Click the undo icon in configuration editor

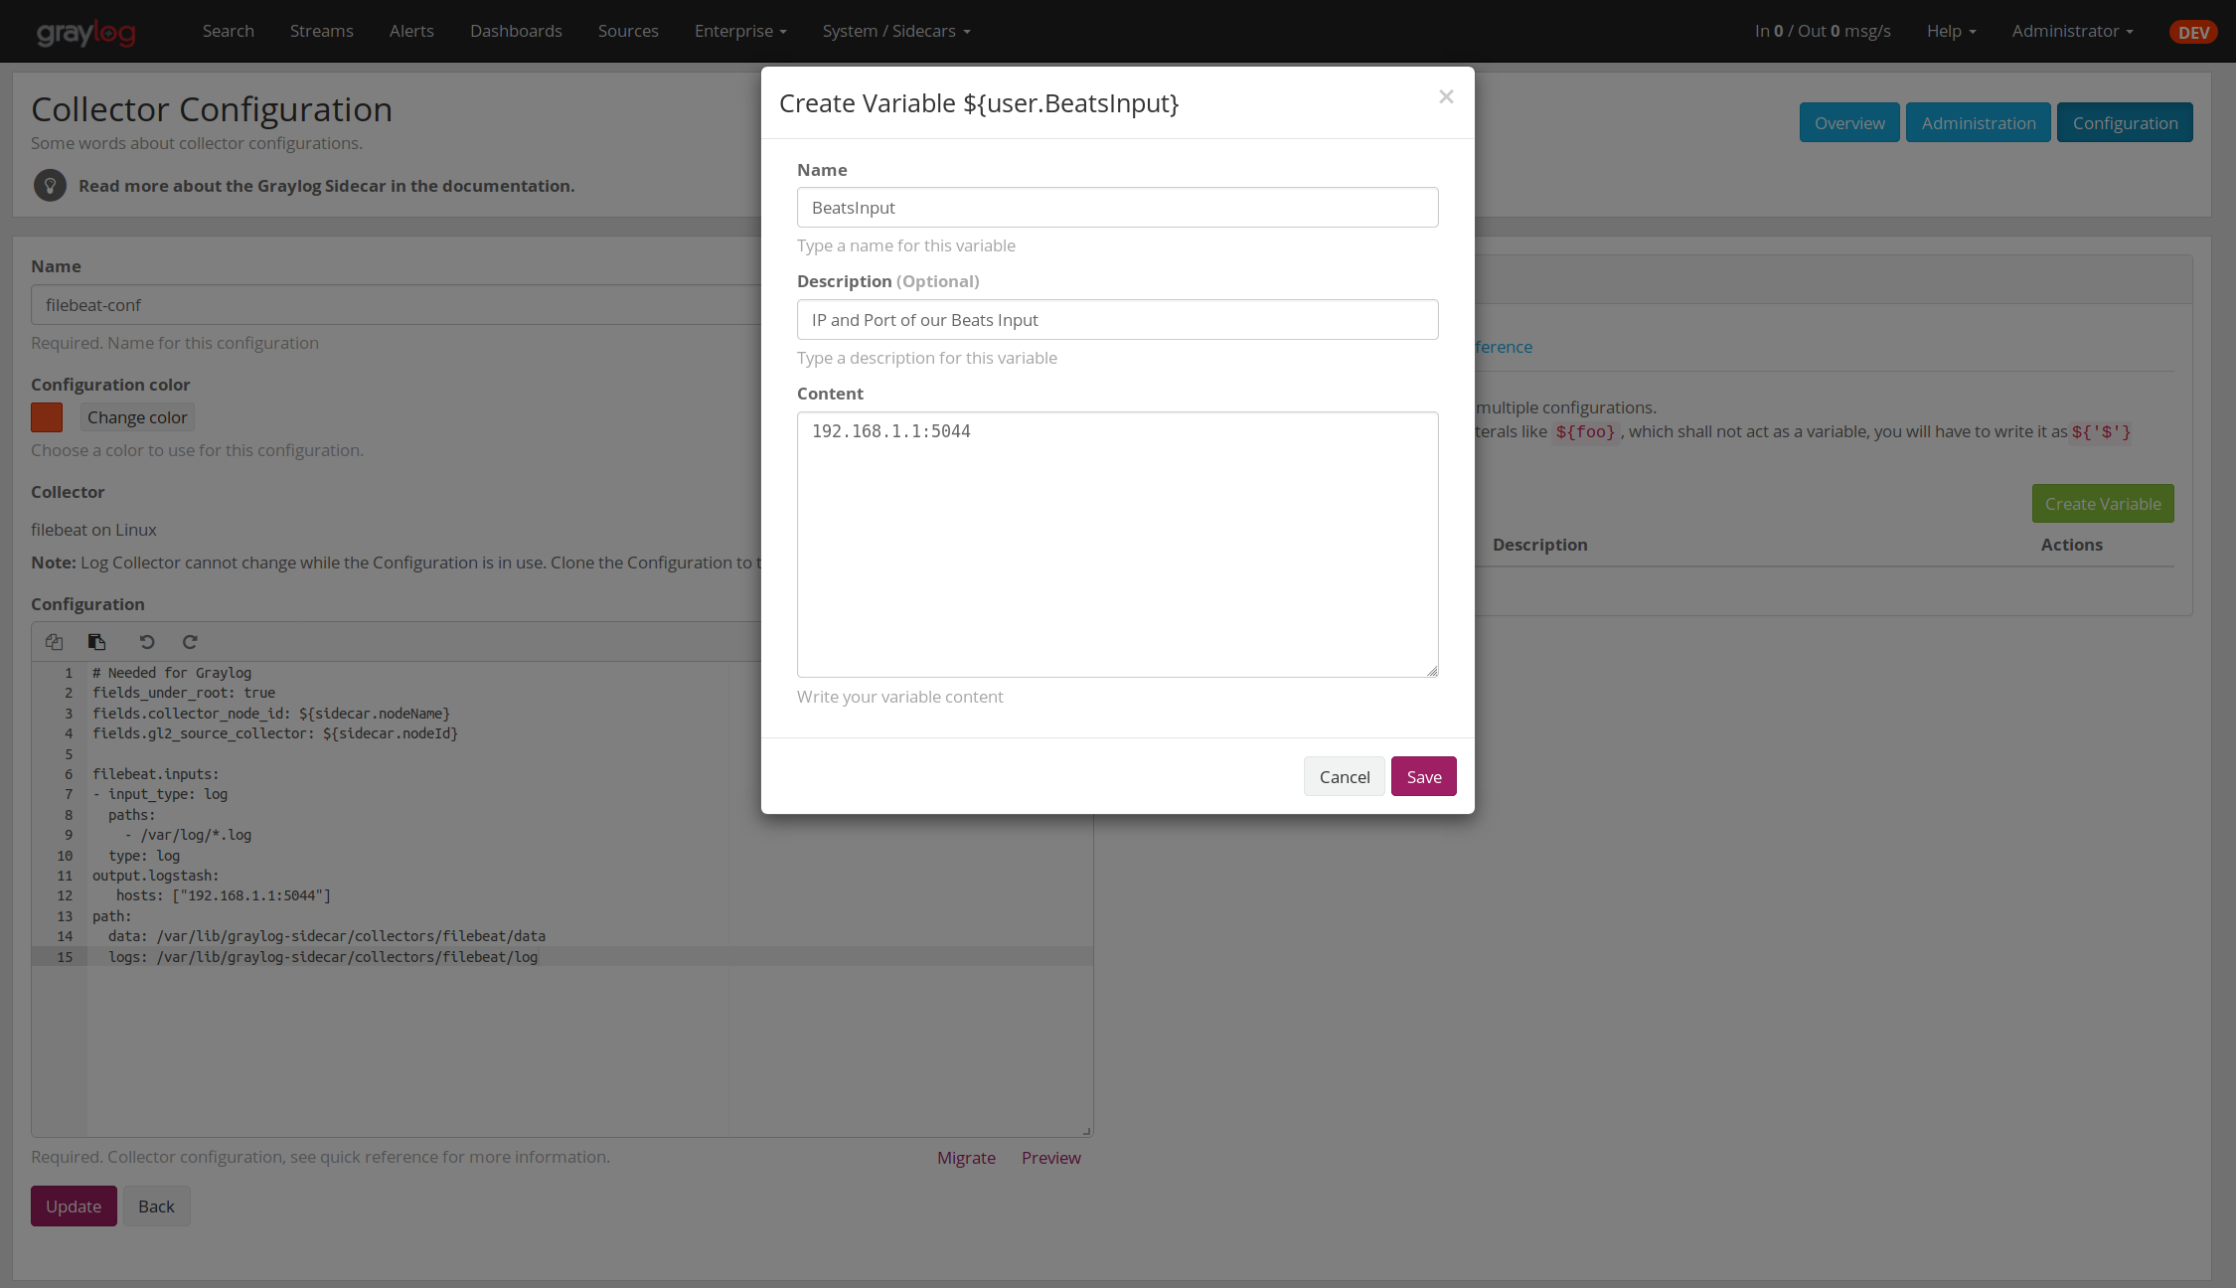(x=147, y=642)
